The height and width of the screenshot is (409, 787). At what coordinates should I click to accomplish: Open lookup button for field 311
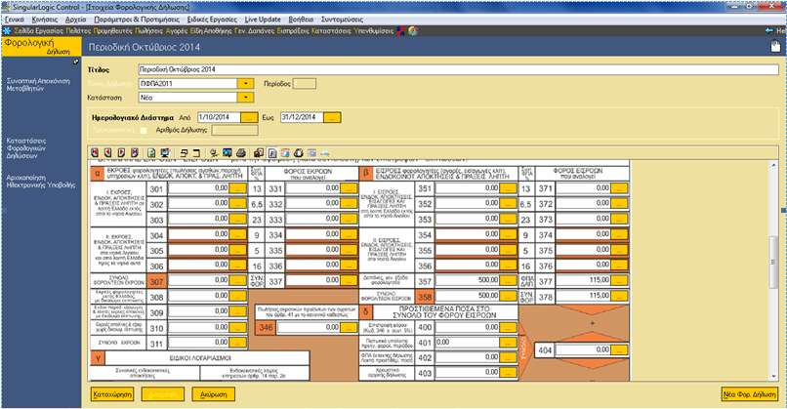click(x=237, y=343)
